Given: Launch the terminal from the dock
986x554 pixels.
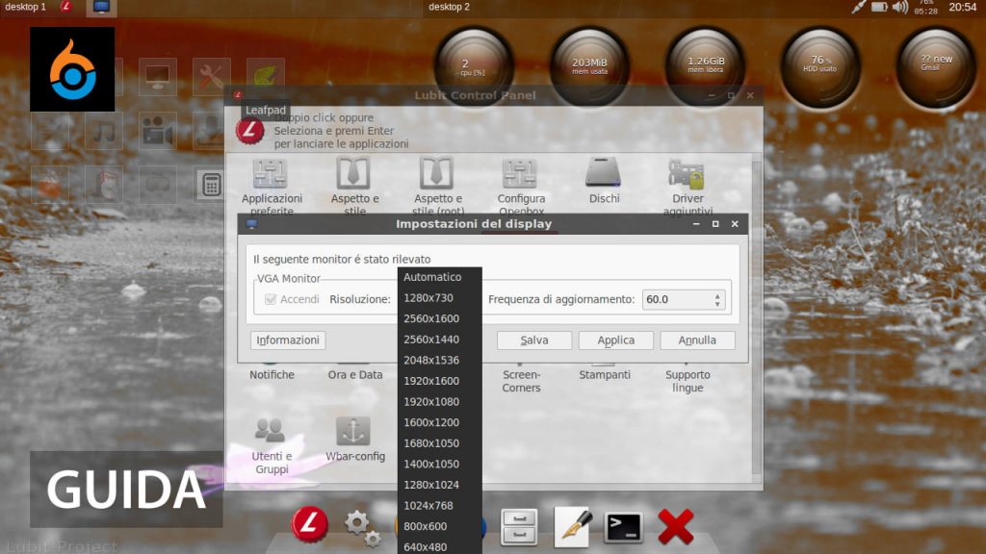Looking at the screenshot, I should pyautogui.click(x=623, y=526).
